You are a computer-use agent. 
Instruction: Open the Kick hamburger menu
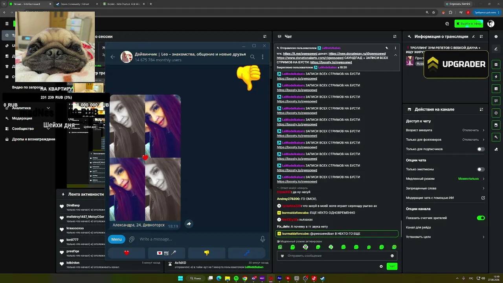click(x=7, y=24)
